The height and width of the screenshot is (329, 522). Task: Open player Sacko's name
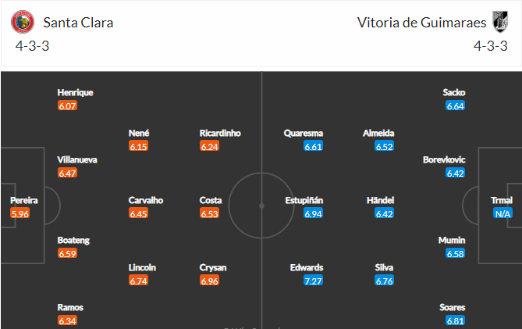pyautogui.click(x=454, y=93)
